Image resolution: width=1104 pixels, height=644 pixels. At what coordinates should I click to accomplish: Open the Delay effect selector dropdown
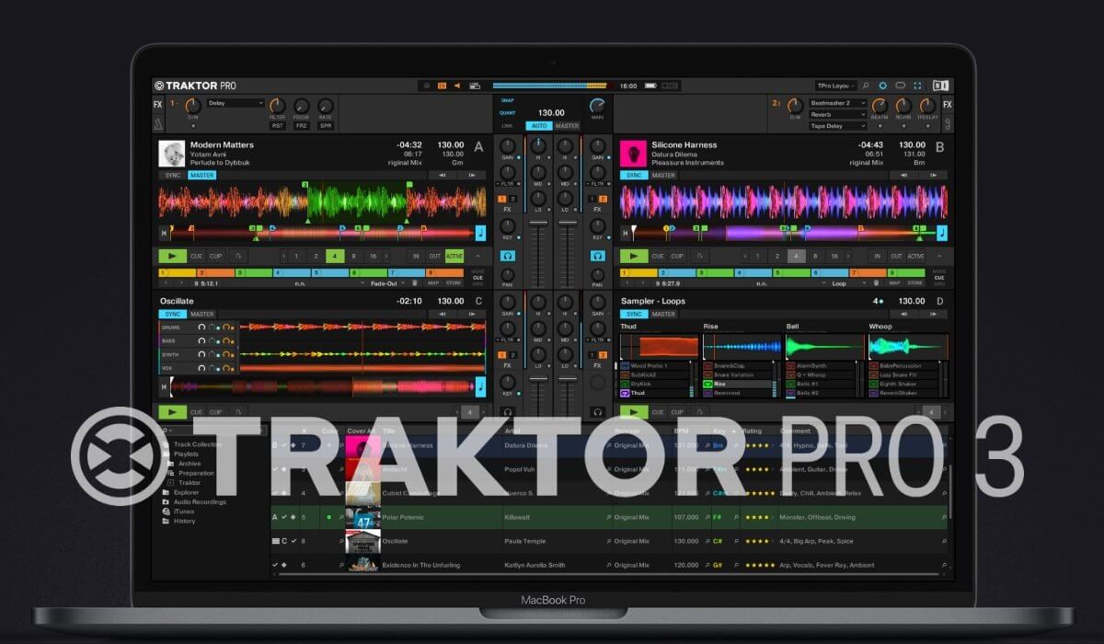tap(235, 104)
